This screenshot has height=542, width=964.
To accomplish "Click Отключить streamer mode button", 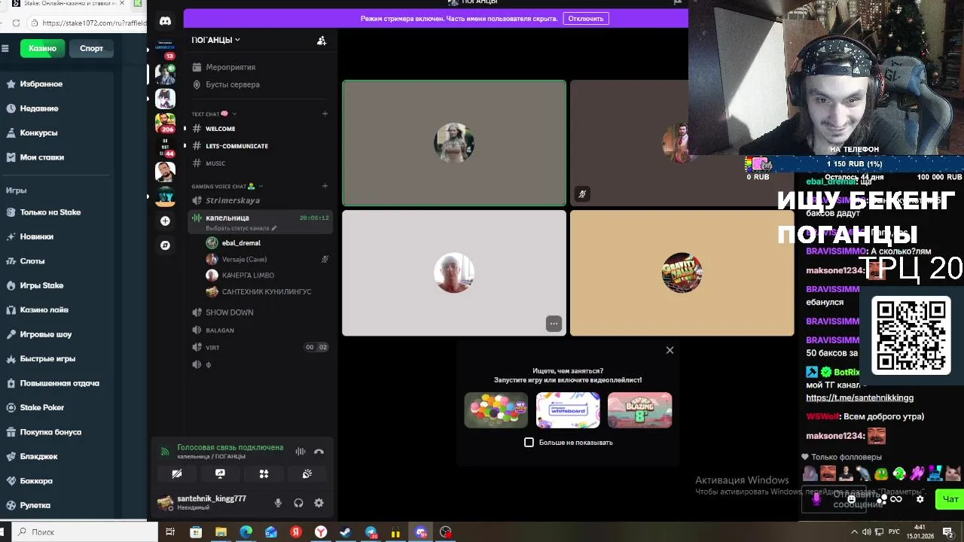I will (585, 19).
